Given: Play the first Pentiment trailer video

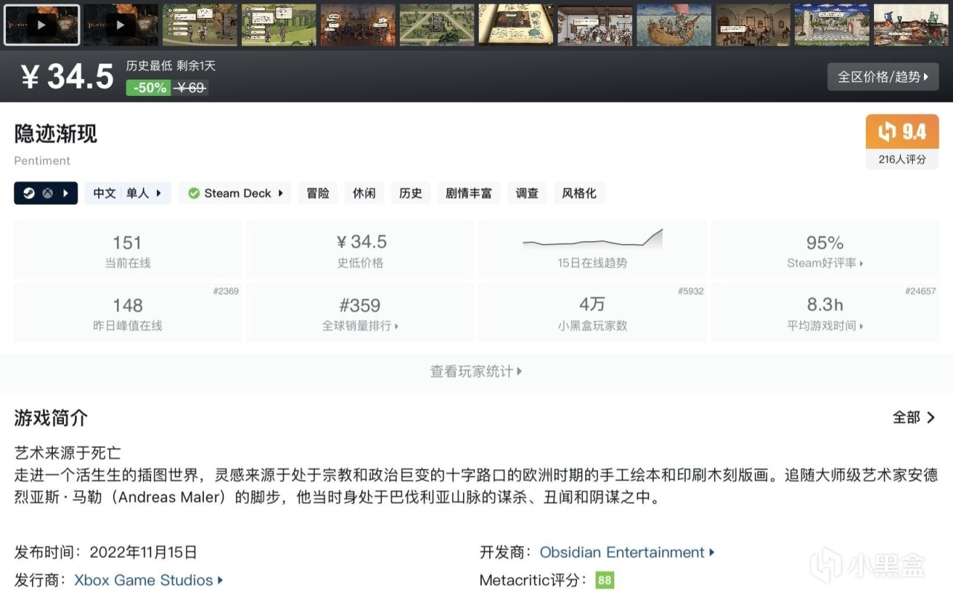Looking at the screenshot, I should (42, 25).
